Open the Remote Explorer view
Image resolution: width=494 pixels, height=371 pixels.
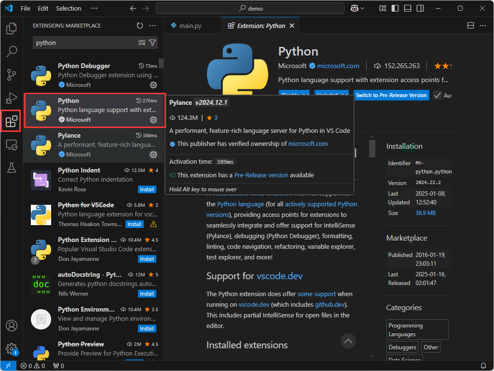point(11,145)
